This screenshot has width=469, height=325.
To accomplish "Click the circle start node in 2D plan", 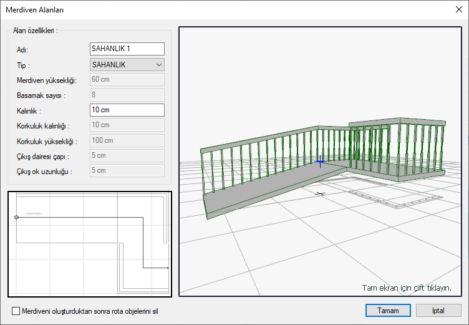I will click(x=16, y=217).
